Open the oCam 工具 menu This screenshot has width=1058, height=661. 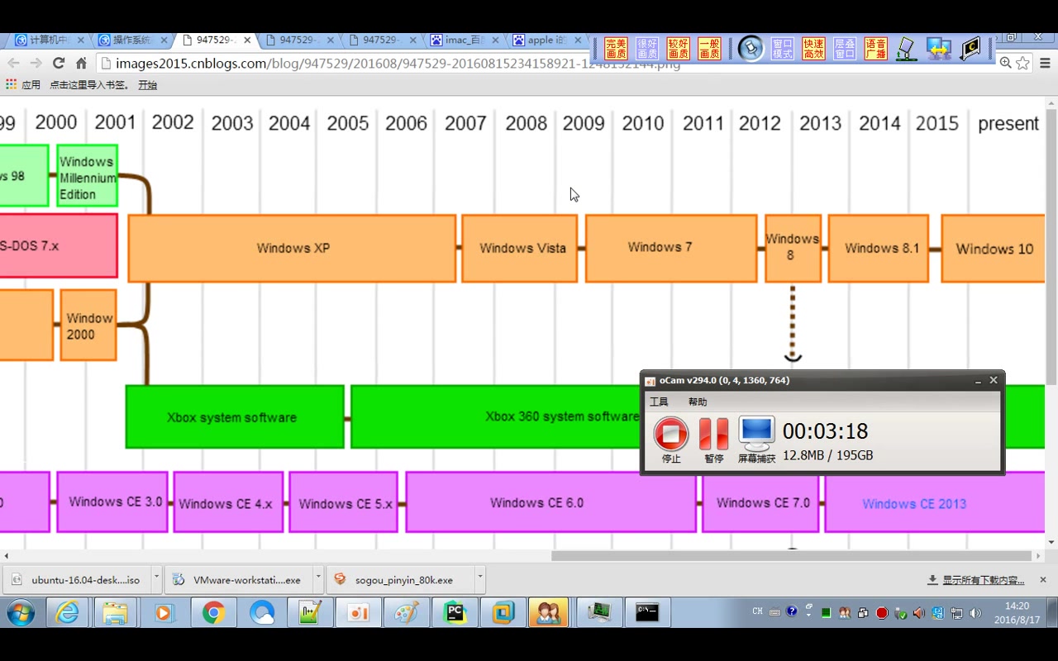(x=659, y=402)
